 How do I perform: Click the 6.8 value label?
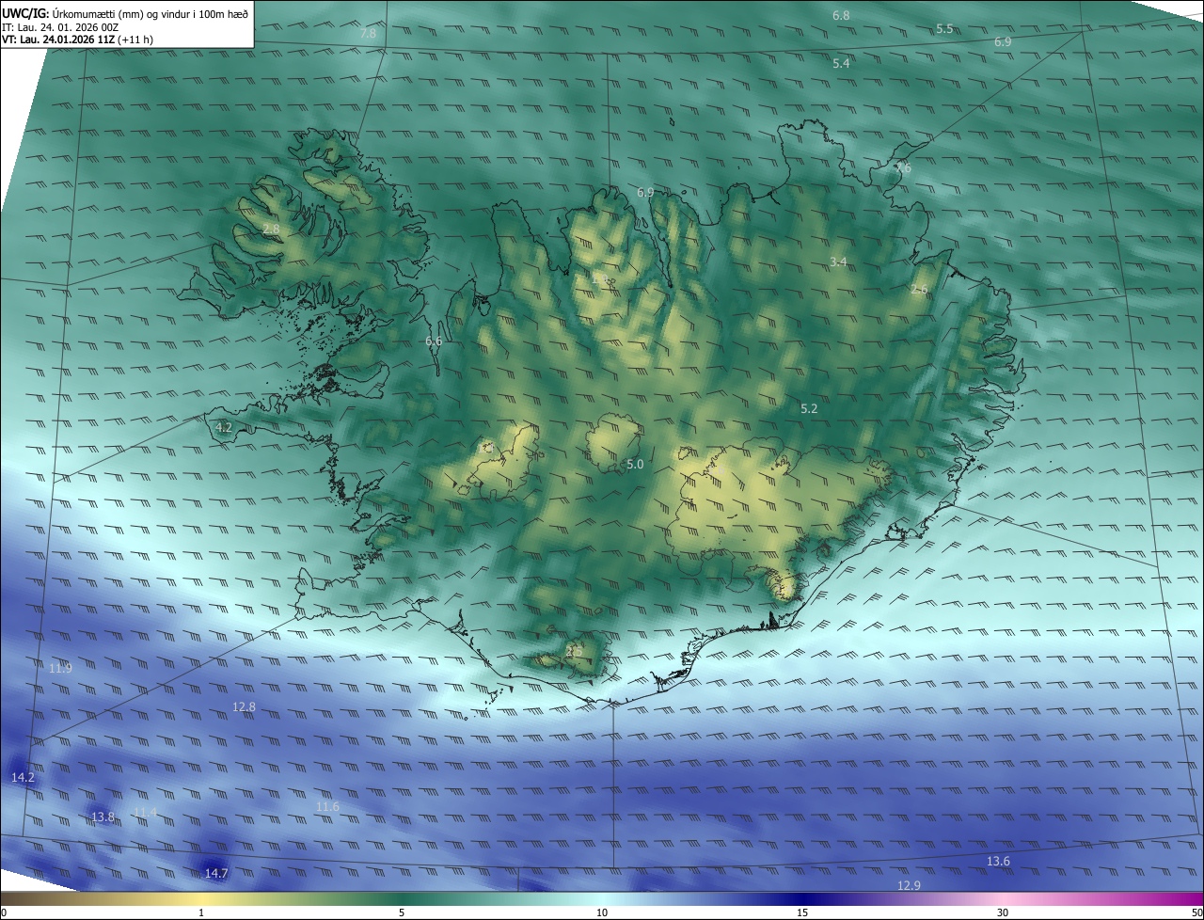click(x=841, y=16)
